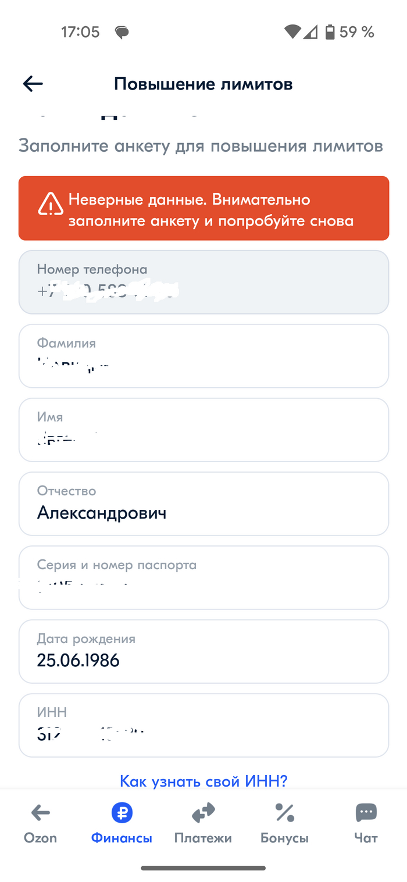
Task: Tap the Платежи transfer arrows icon
Action: 203,812
